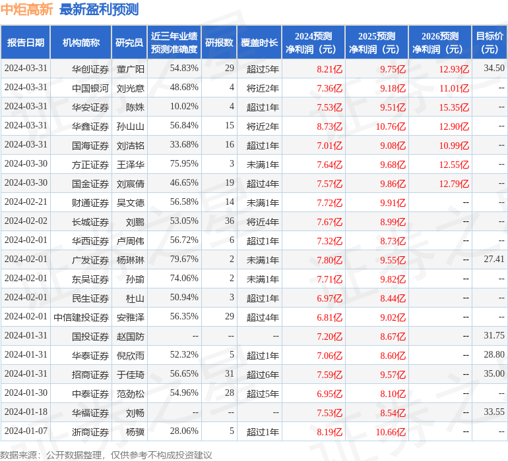
Task: Click analyst name 刘洁铭
Action: pos(130,146)
